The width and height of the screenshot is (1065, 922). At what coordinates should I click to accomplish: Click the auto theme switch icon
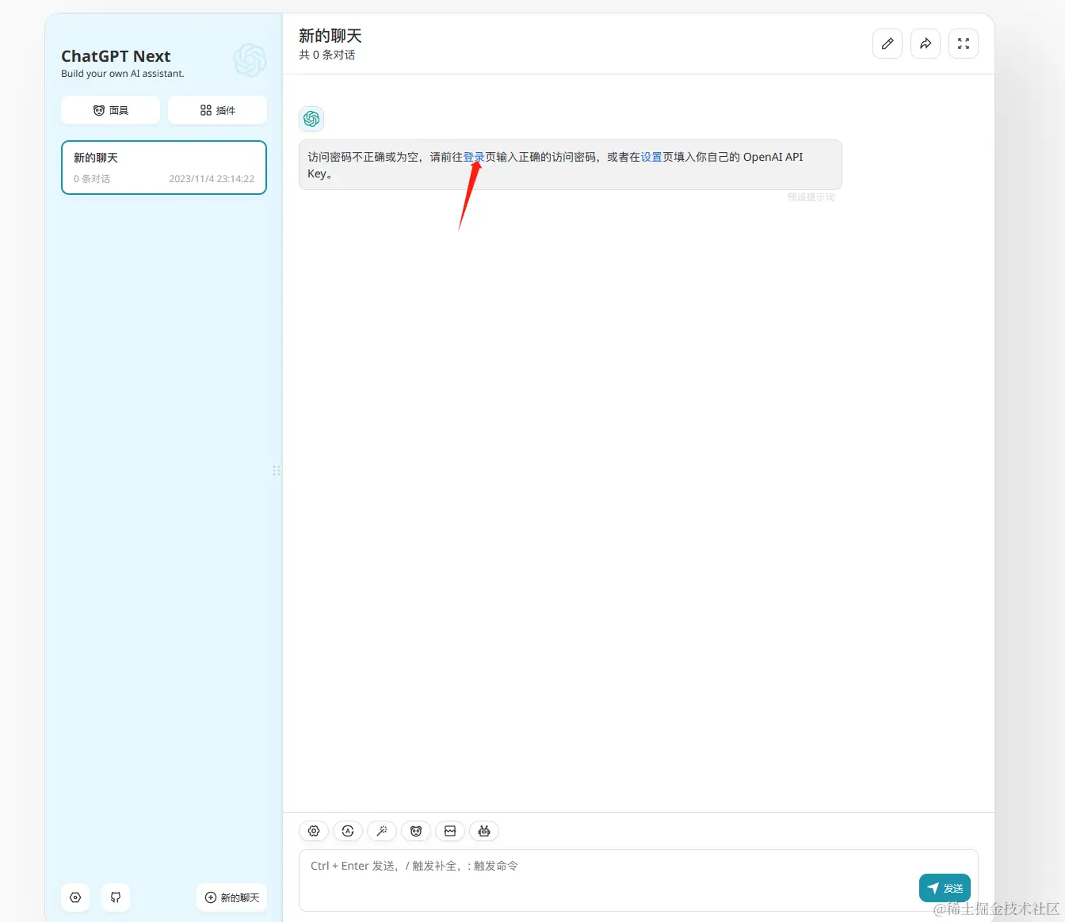[348, 831]
